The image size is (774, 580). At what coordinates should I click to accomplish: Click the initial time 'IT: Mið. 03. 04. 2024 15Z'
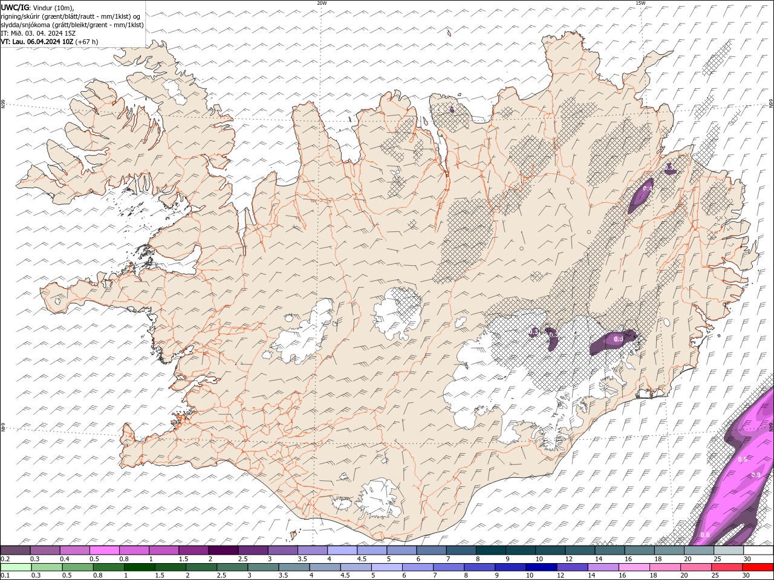click(38, 33)
